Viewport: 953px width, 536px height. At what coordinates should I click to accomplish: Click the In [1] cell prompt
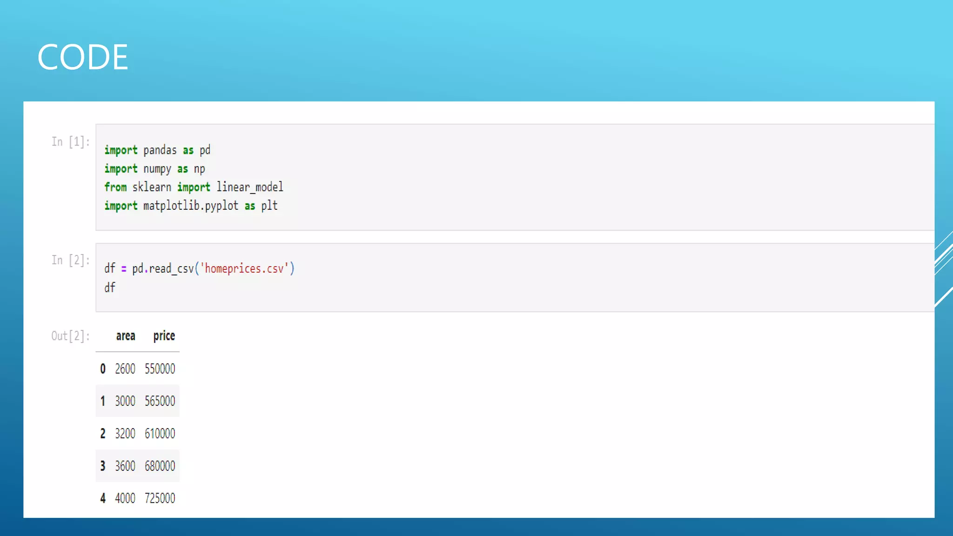(70, 141)
